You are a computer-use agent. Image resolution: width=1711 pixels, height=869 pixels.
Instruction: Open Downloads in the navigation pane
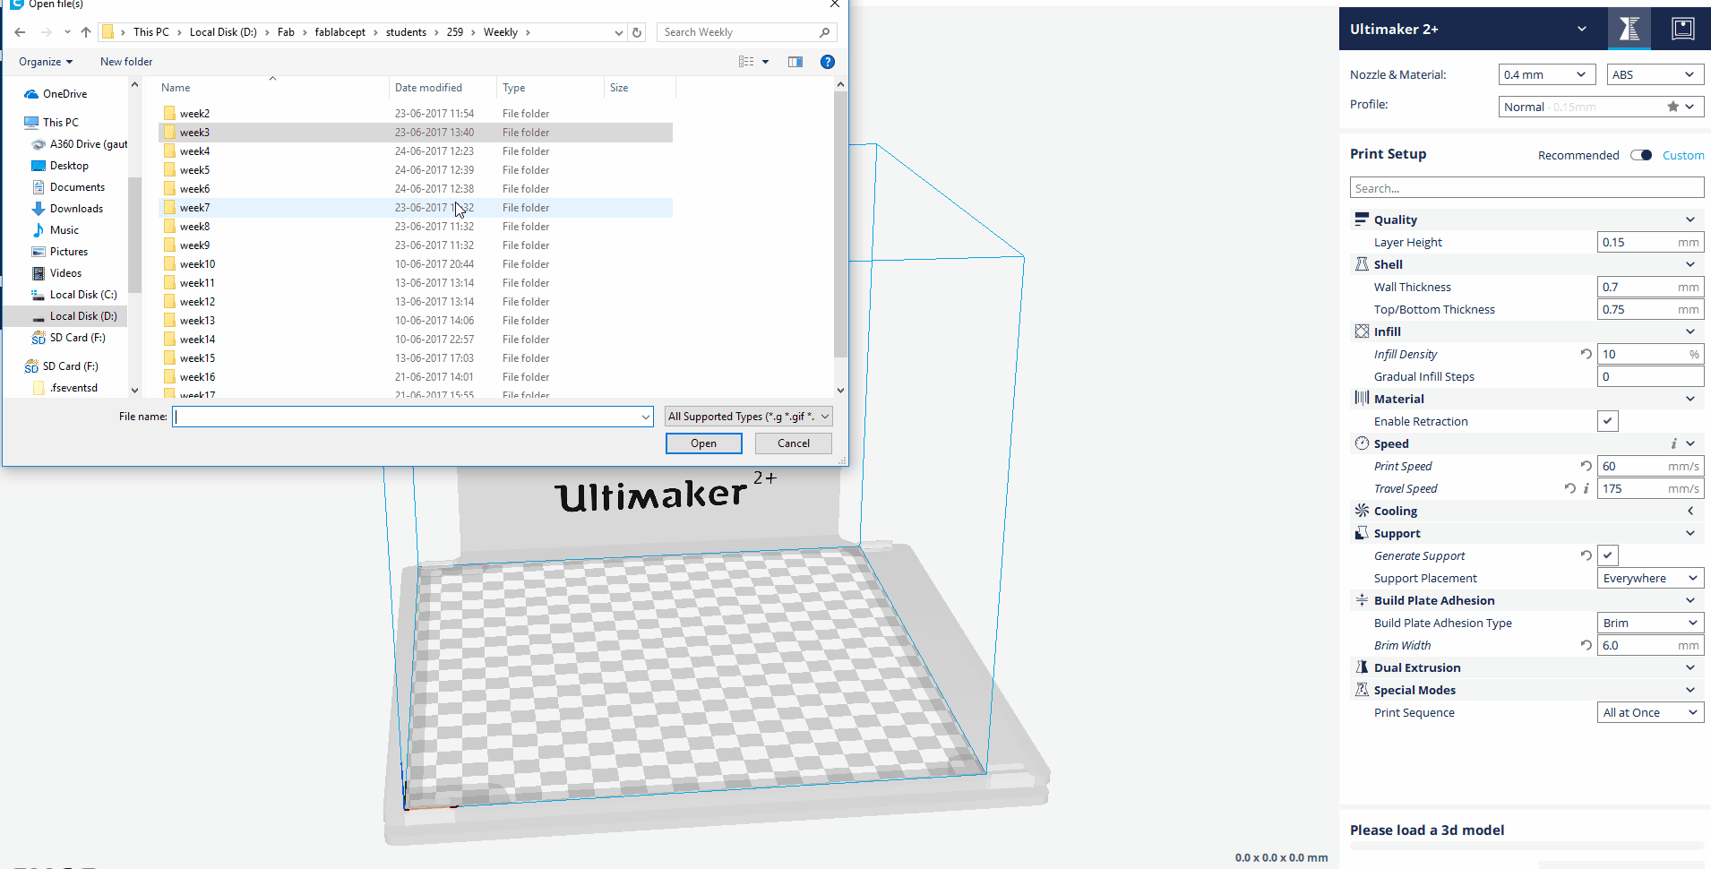click(x=76, y=209)
